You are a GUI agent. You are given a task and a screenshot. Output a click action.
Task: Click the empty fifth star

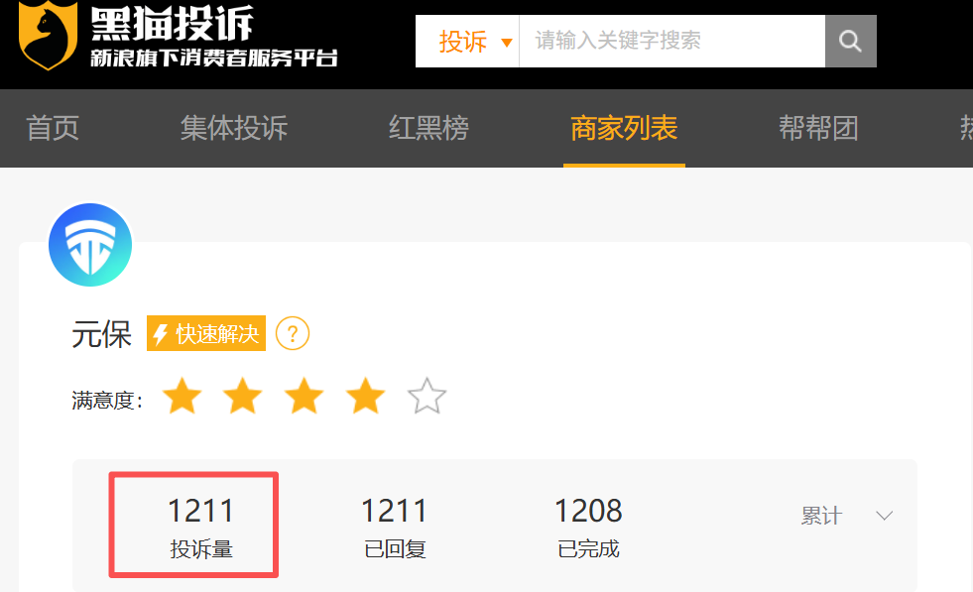point(426,396)
